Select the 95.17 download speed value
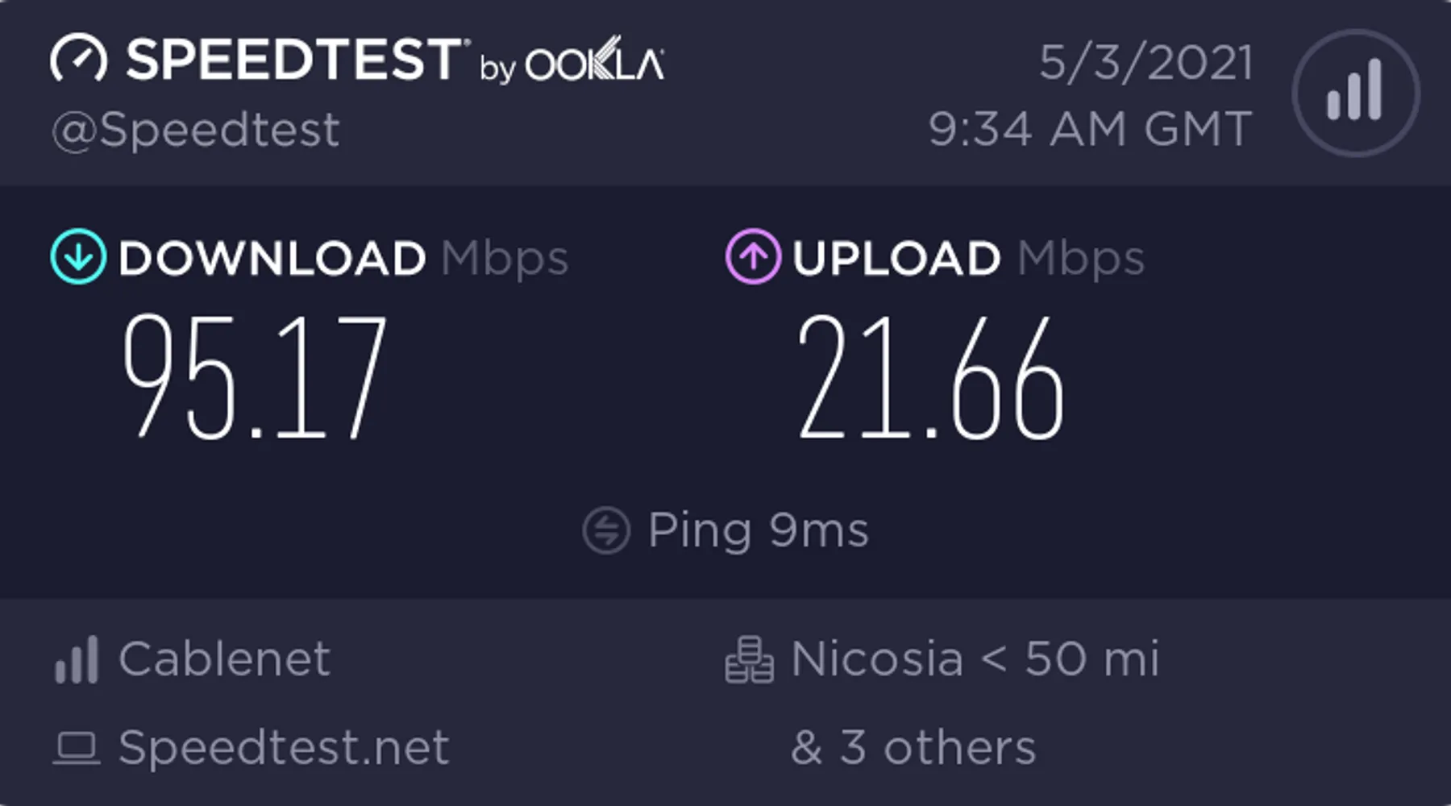The height and width of the screenshot is (806, 1451). 255,376
